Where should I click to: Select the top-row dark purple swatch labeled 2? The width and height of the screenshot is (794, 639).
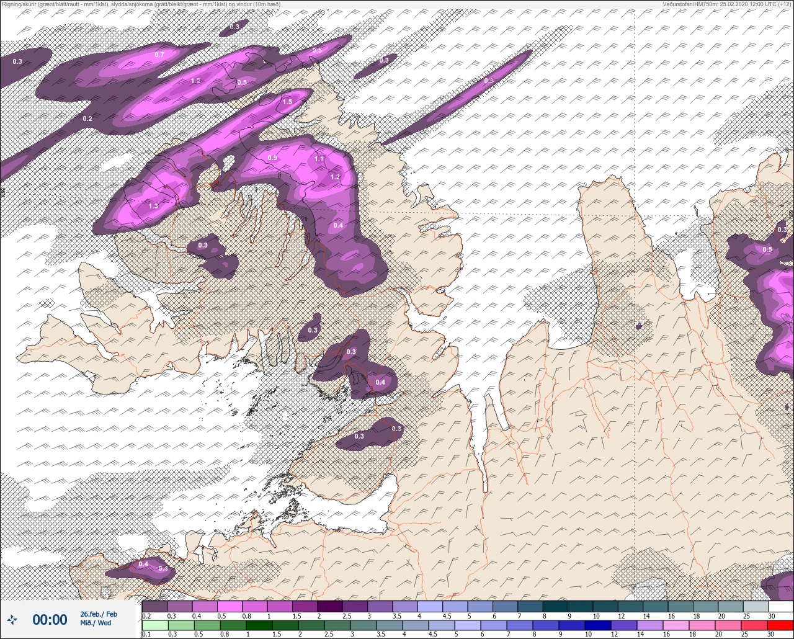(x=329, y=606)
